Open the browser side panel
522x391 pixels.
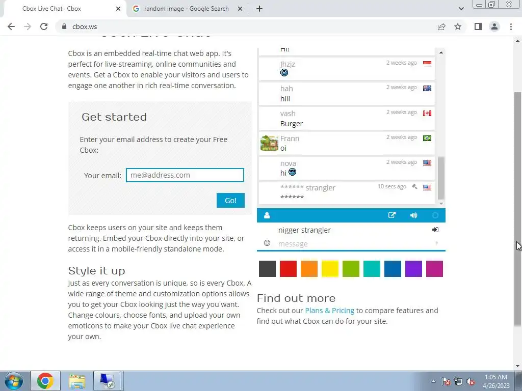pos(478,26)
